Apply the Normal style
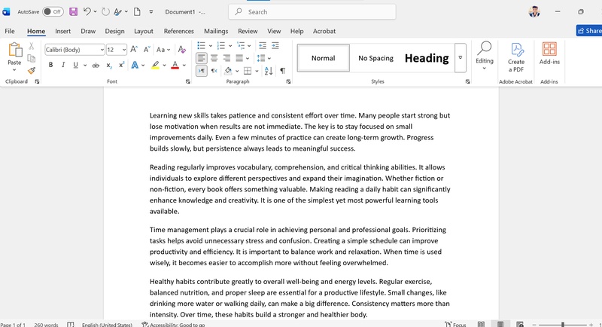Screen dimensions: 602x327 324,58
